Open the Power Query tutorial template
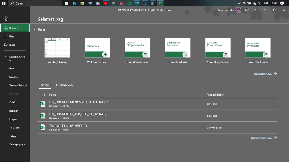Screen dimensions: 289x162 (x=218, y=50)
